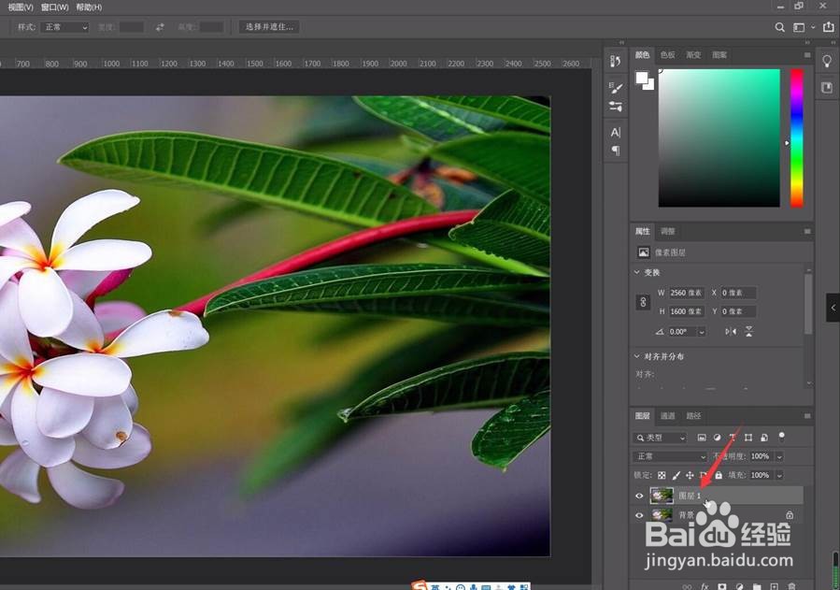Click the fx layer style icon
This screenshot has height=590, width=840.
pos(705,586)
